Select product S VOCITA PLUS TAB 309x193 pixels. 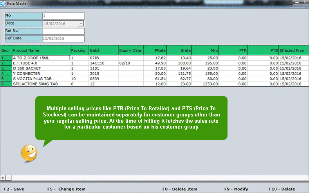pos(41,79)
